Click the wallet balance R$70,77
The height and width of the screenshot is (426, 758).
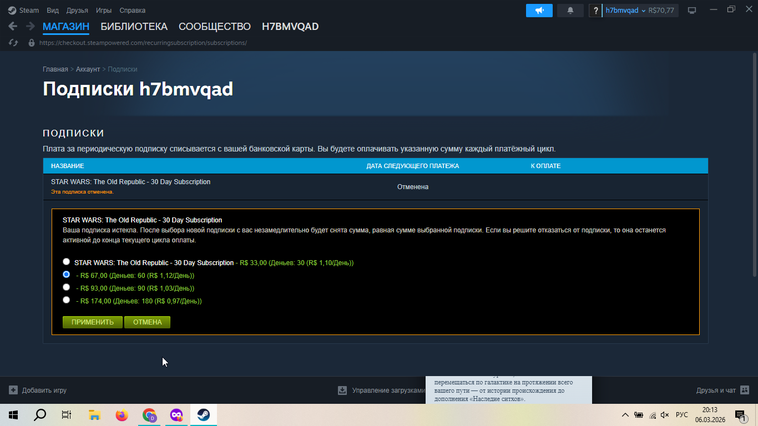coord(661,11)
